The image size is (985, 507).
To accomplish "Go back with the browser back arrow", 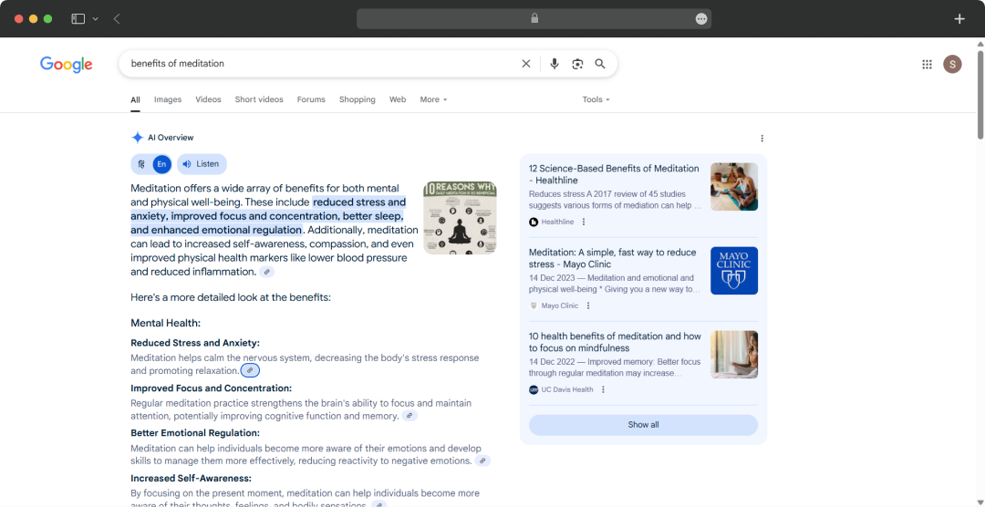I will coord(117,19).
